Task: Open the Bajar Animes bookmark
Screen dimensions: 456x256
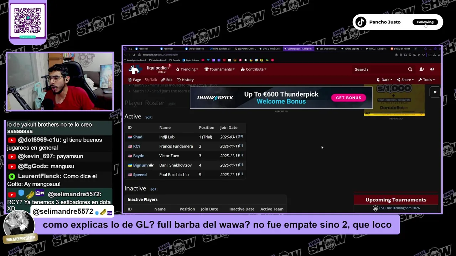Action: 191,60
